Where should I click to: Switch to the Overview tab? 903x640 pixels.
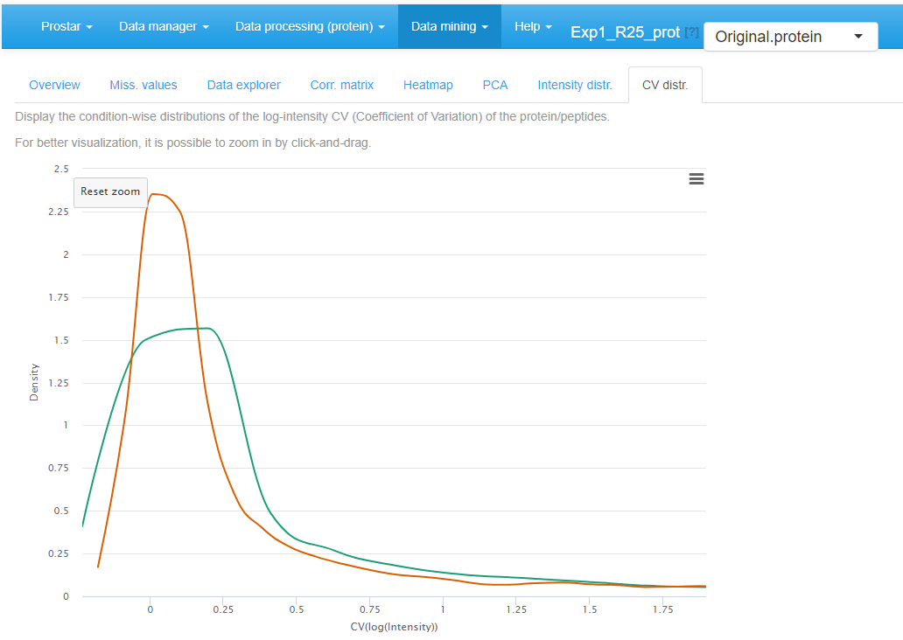tap(54, 85)
